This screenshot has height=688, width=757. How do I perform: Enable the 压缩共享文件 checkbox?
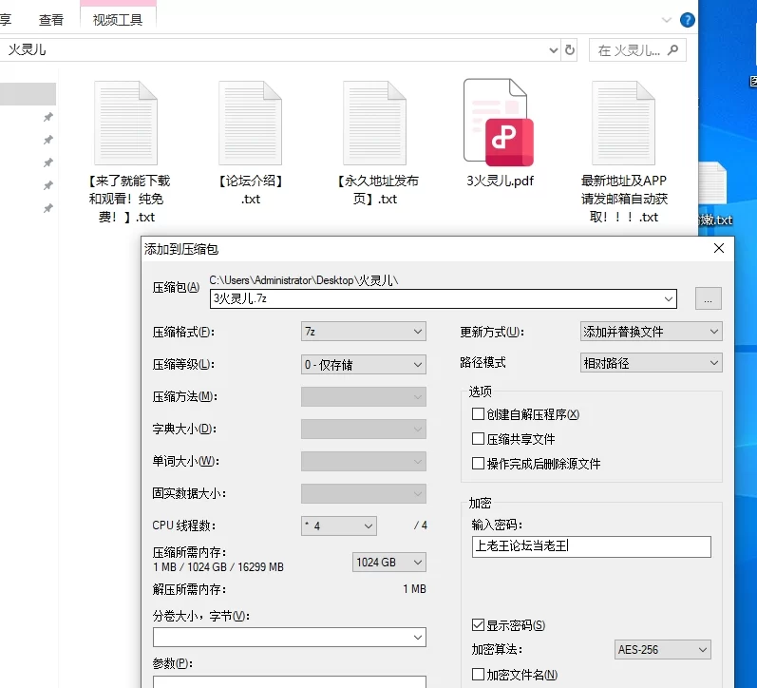point(478,439)
